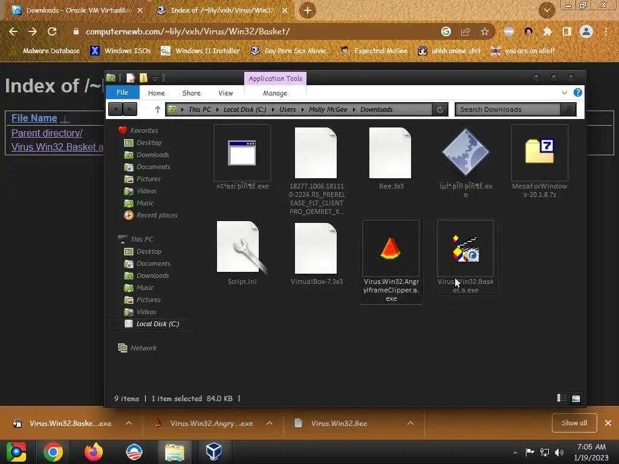Open the Parent directory/ link

[x=47, y=133]
